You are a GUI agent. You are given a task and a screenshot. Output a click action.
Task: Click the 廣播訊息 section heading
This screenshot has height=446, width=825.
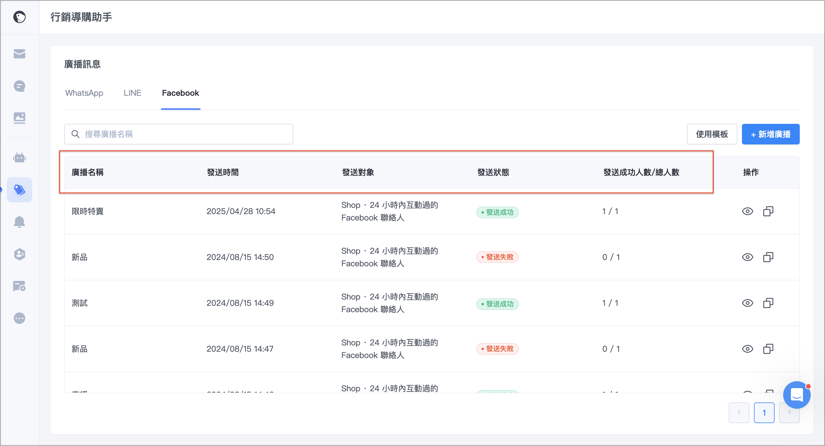tap(82, 64)
